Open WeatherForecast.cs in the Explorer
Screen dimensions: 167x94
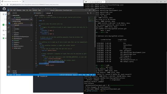pos(19,46)
